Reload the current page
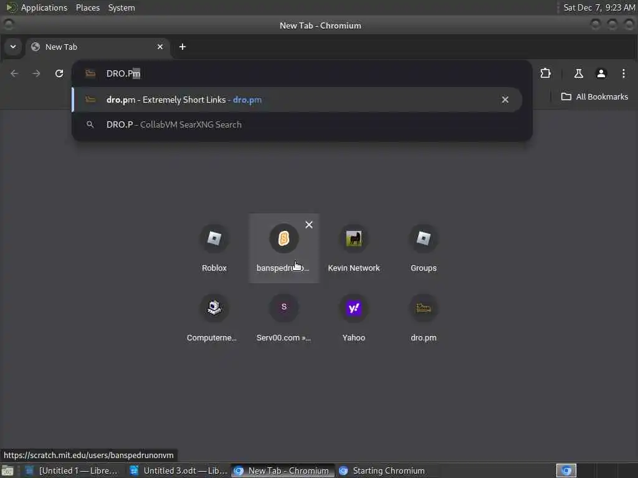 pyautogui.click(x=59, y=73)
